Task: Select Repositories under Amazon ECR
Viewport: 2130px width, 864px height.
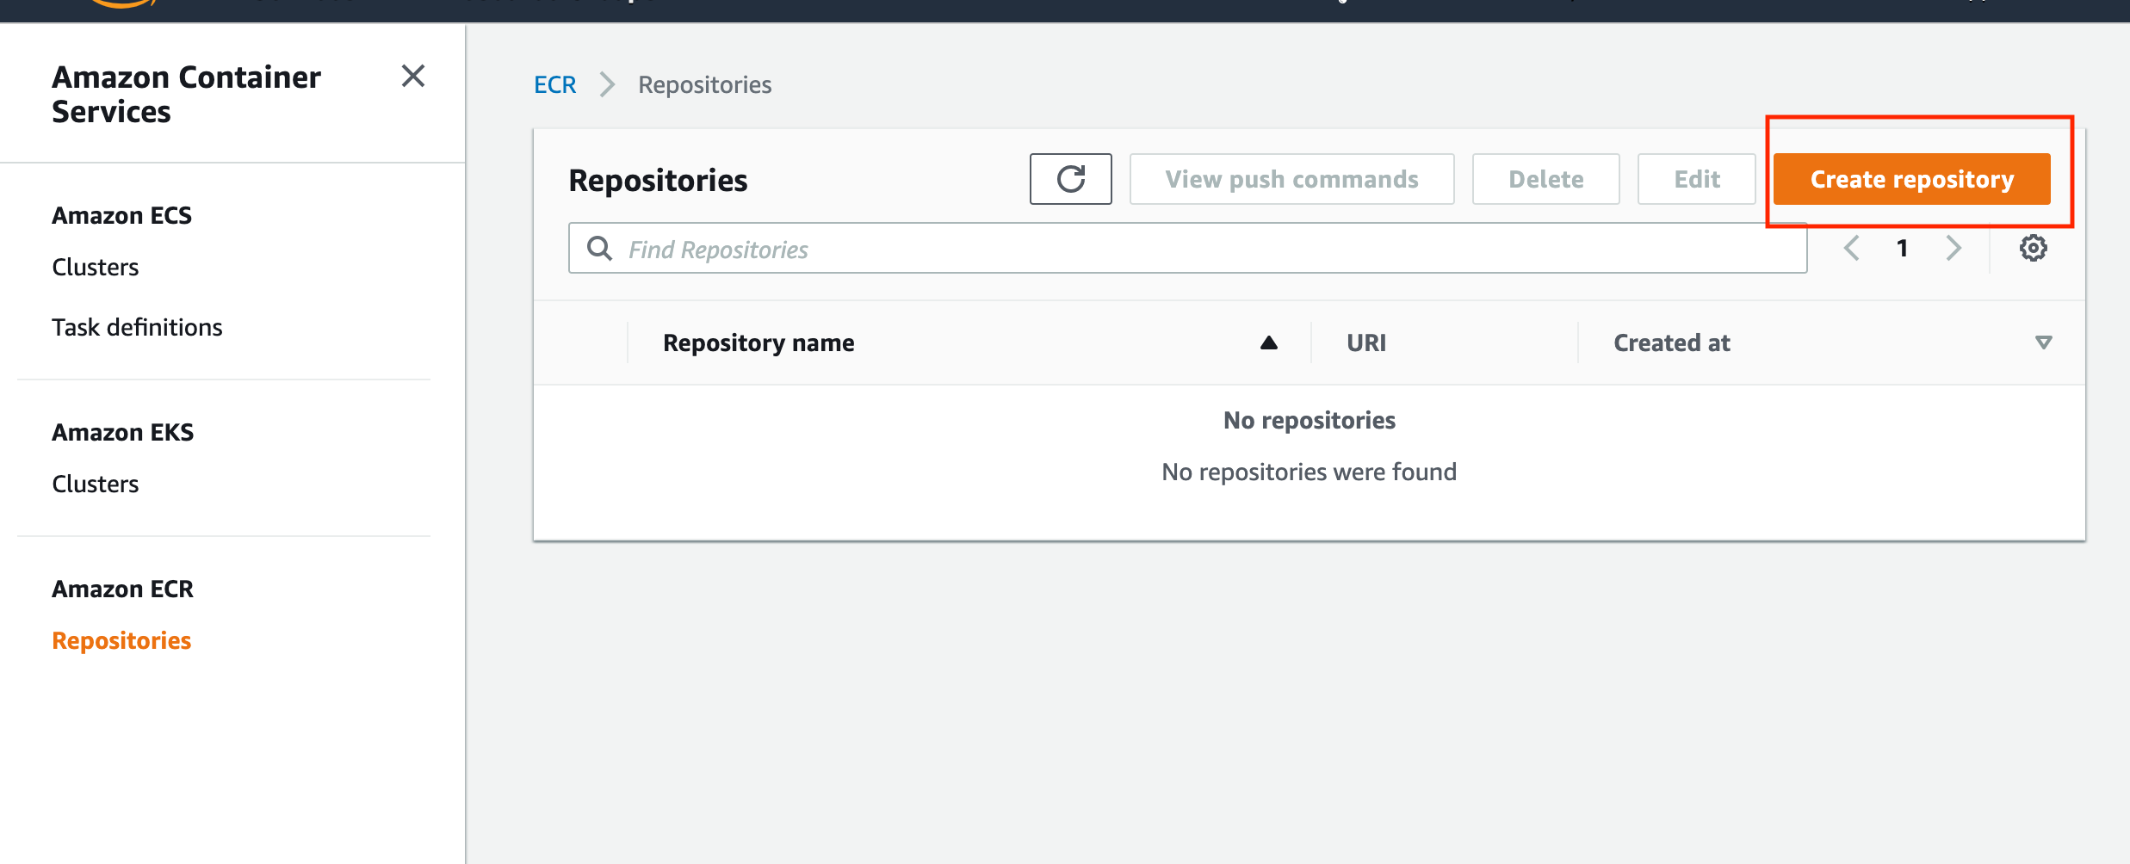Action: click(121, 640)
